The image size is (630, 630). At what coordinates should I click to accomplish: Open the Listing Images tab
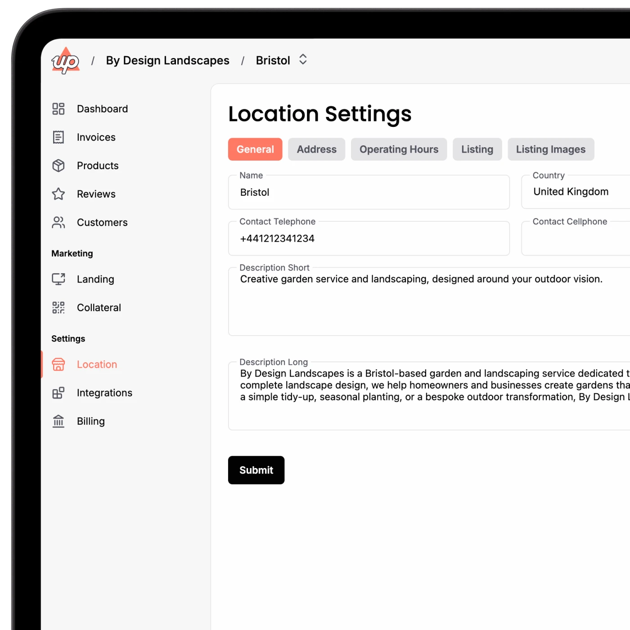[551, 149]
